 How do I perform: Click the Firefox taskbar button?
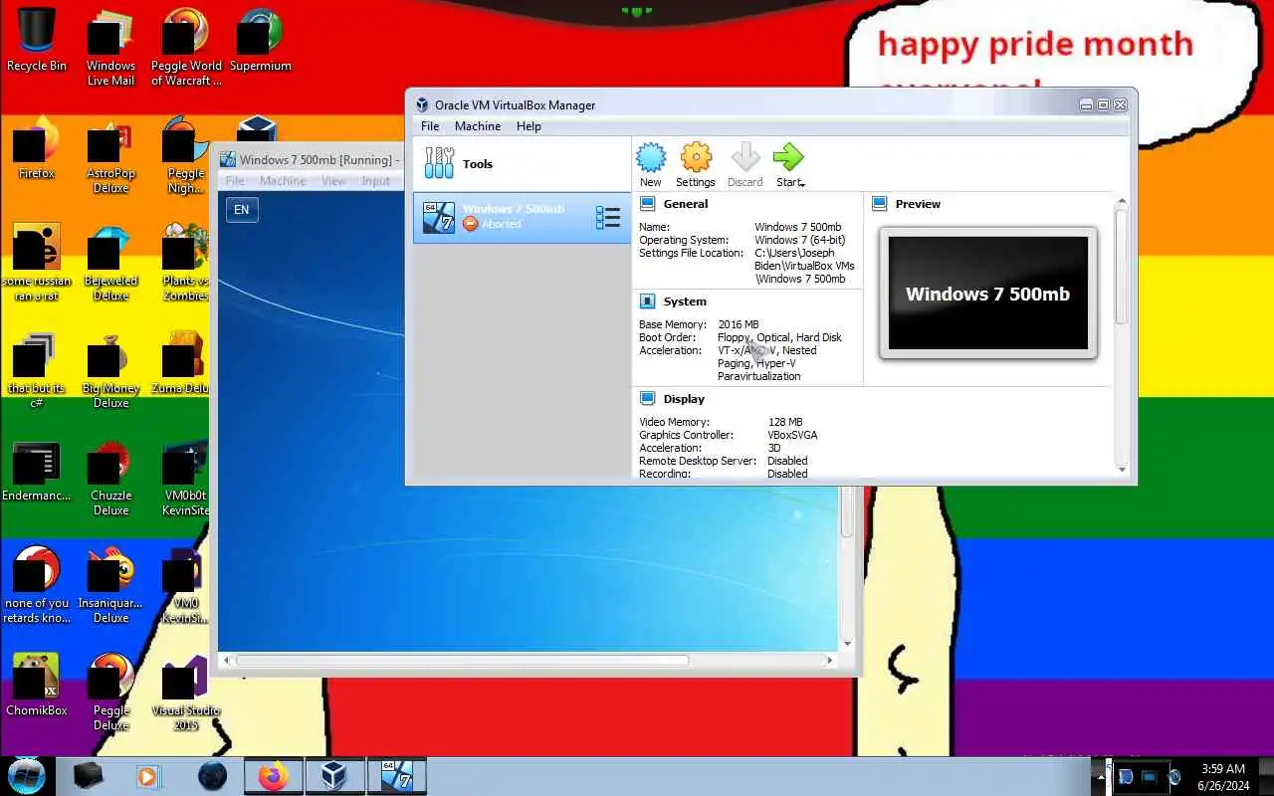[x=273, y=776]
